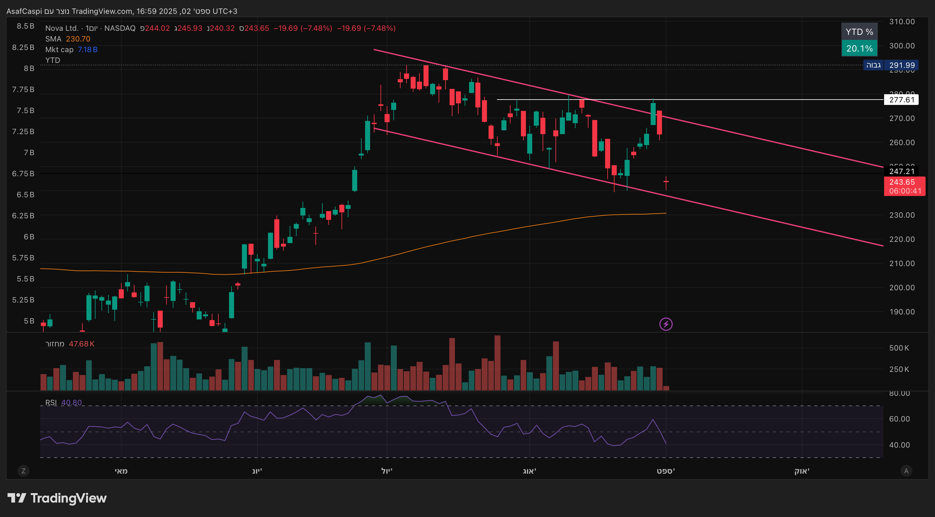
Task: Click the 277.61 horizontal line price label
Action: 901,100
